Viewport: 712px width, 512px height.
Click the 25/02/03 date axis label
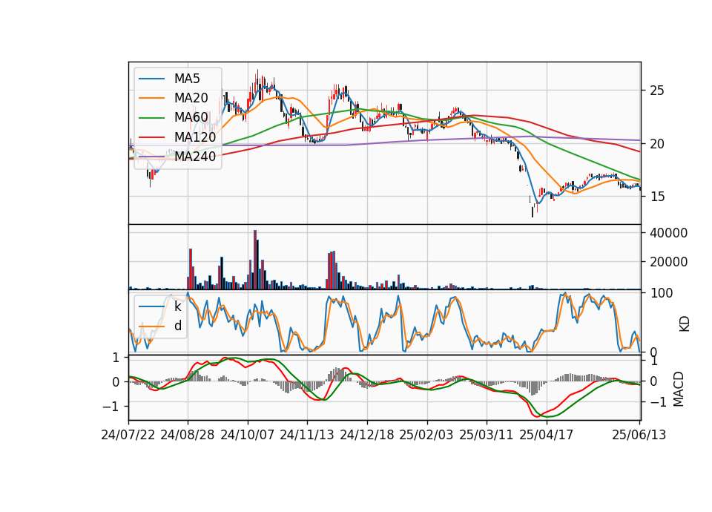pos(426,435)
